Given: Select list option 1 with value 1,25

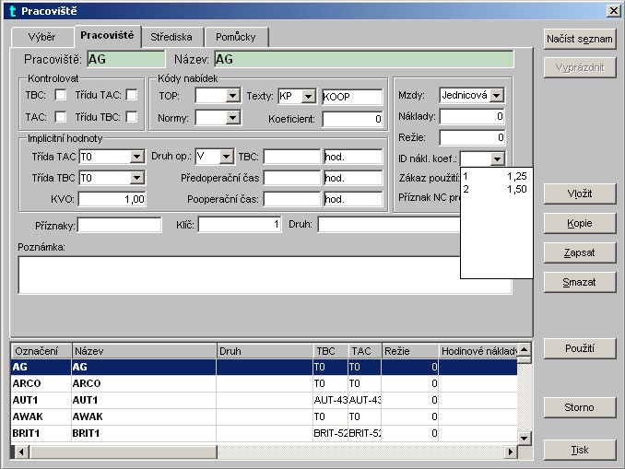Looking at the screenshot, I should coord(496,176).
